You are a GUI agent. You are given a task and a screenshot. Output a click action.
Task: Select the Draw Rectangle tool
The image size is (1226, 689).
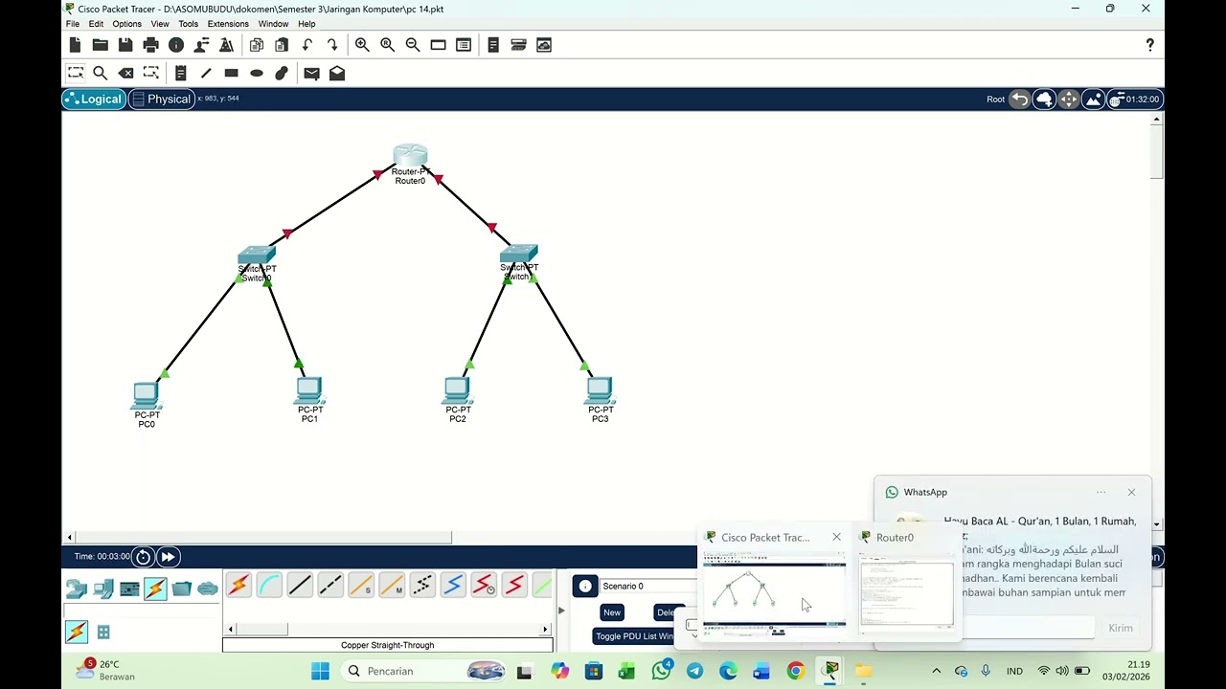coord(231,73)
